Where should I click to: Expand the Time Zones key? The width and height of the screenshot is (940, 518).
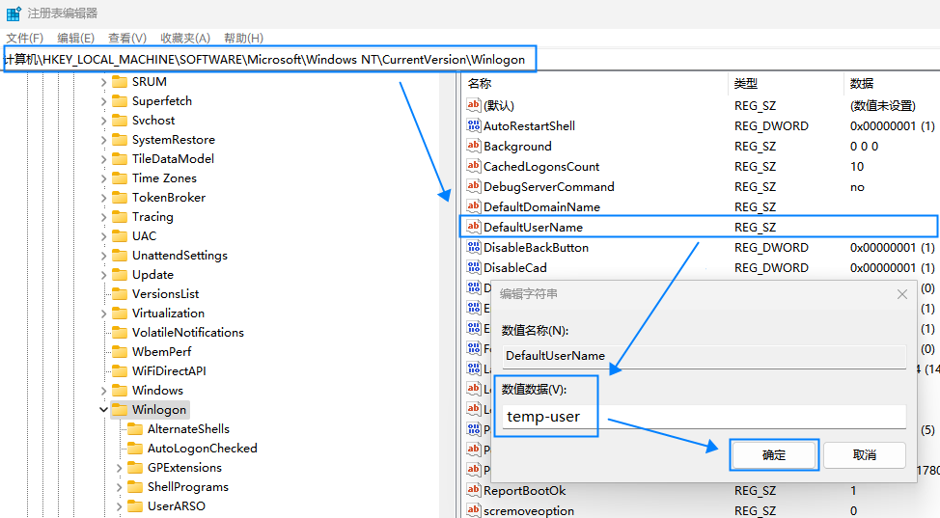[x=104, y=178]
